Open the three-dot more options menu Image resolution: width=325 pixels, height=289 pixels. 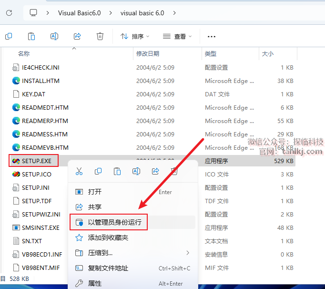pyautogui.click(x=212, y=37)
